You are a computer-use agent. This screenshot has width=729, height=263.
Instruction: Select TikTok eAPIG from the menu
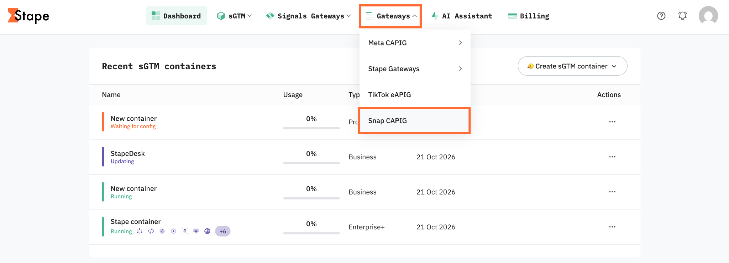(x=415, y=95)
